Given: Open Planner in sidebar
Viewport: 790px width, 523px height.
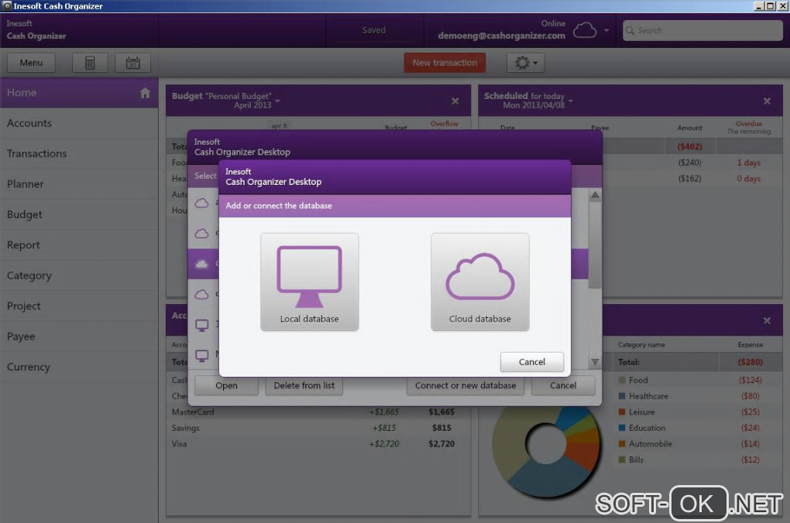Looking at the screenshot, I should (x=79, y=184).
